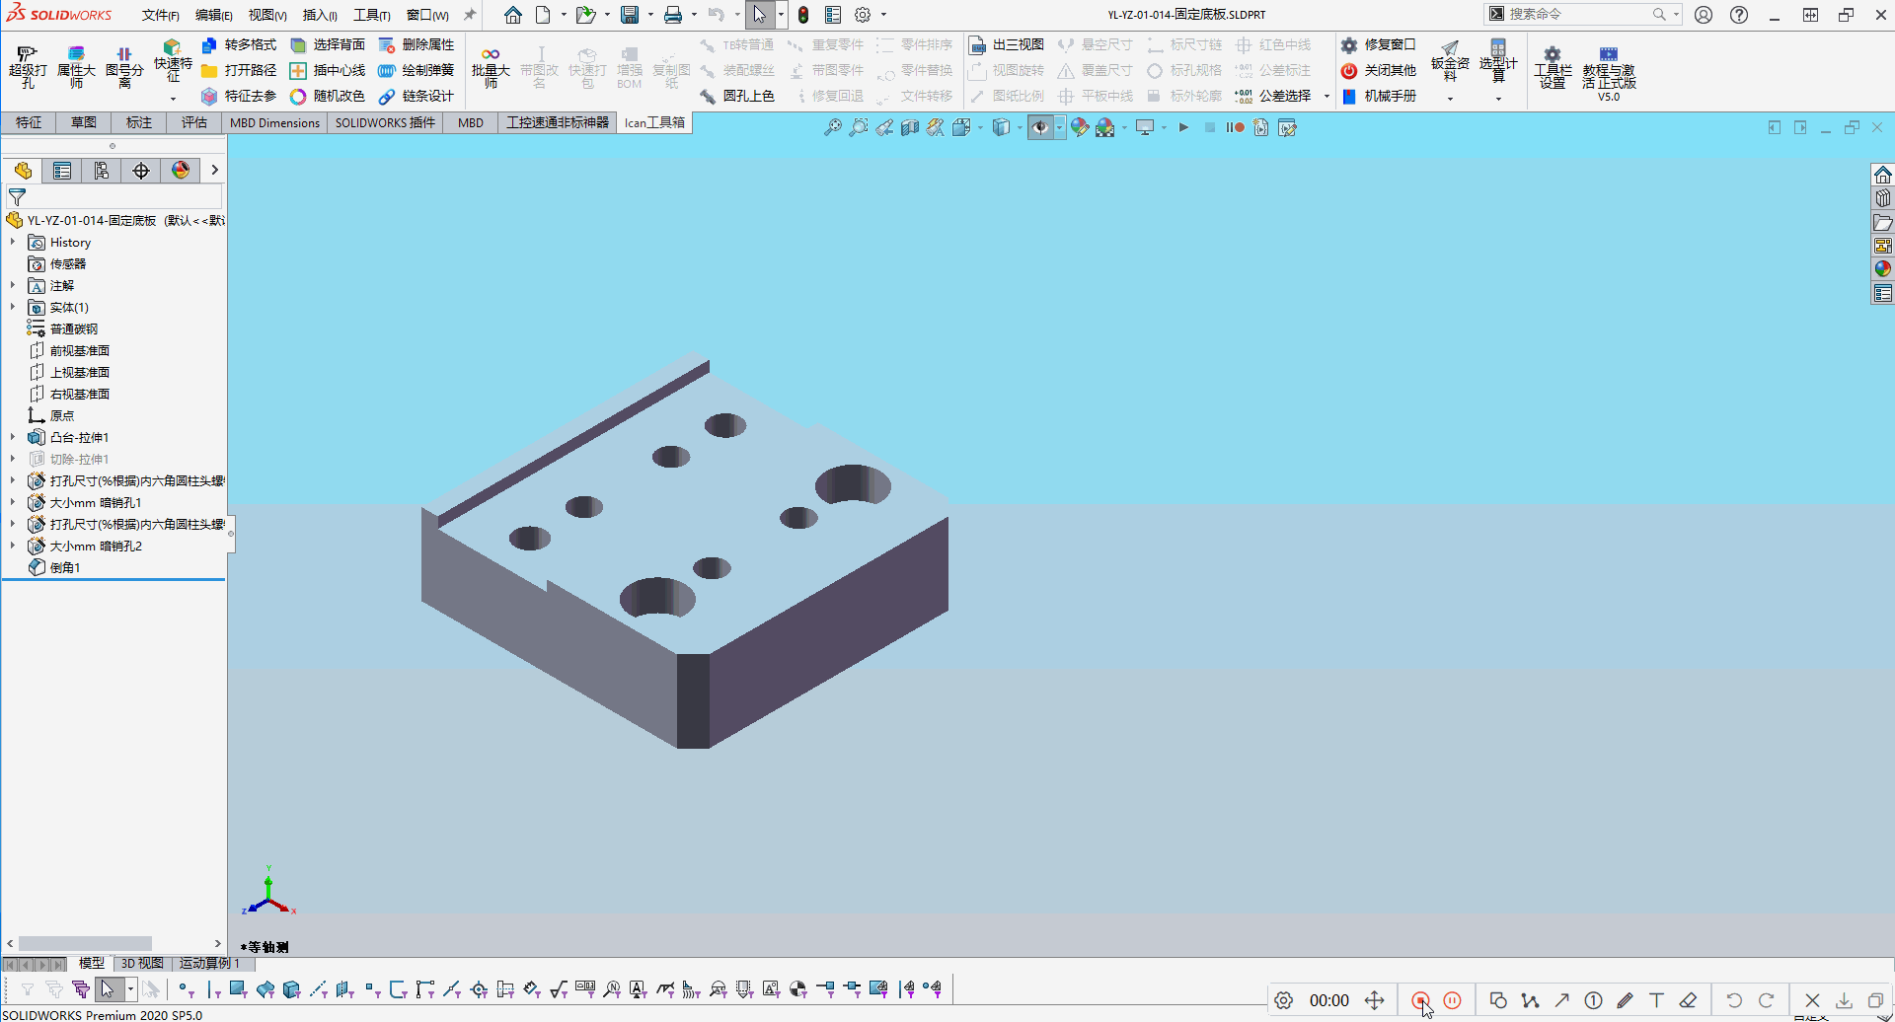Start recording with the red record button

[x=1419, y=1000]
